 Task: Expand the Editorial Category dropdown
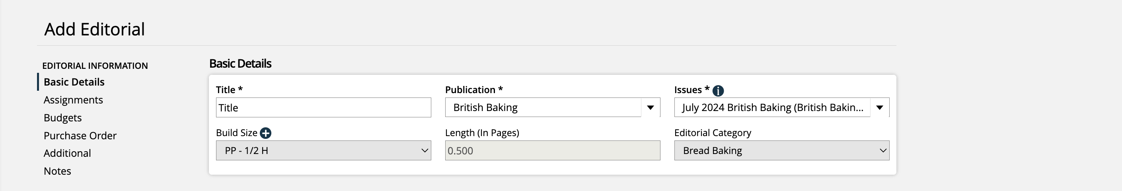(781, 150)
